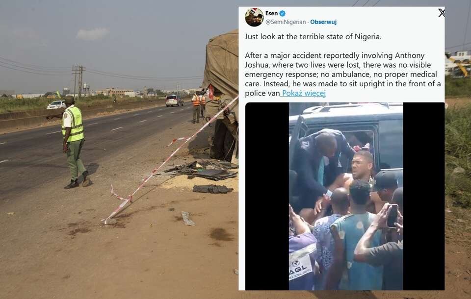Play the embedded tweet video
Viewport: 471px width, 299px height.
tap(345, 197)
